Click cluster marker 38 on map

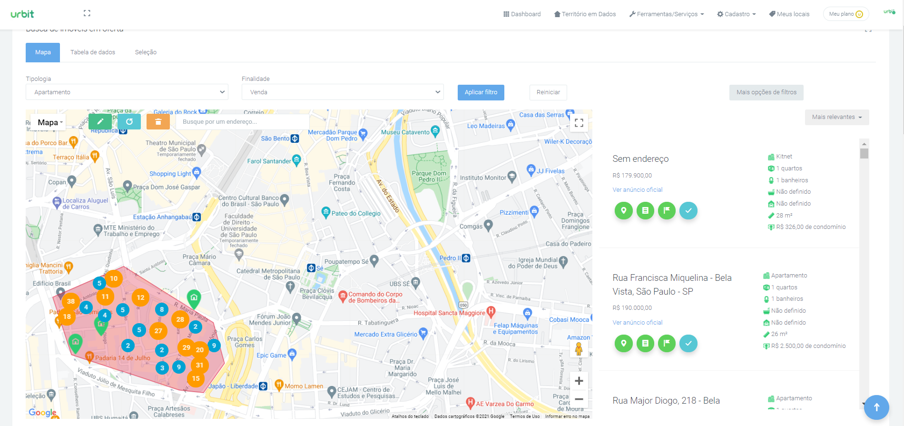(71, 301)
